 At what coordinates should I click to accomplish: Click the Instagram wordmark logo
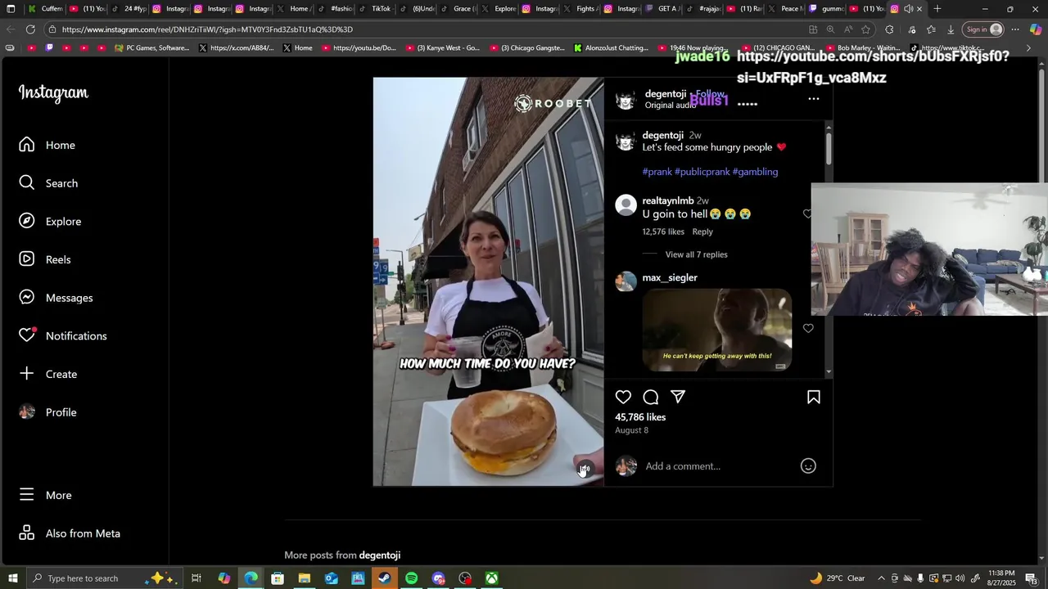click(x=53, y=93)
